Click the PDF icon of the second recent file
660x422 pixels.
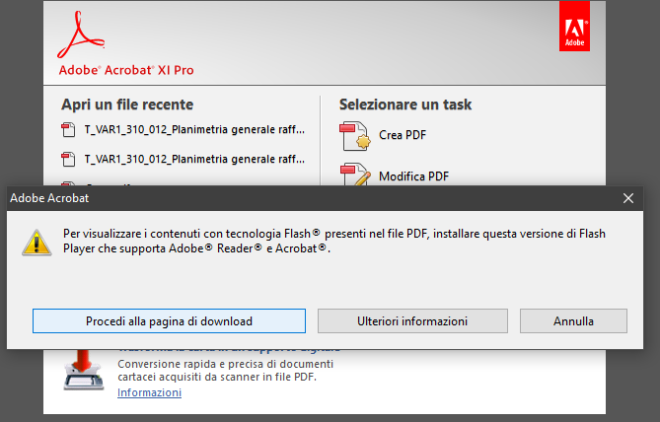click(68, 159)
